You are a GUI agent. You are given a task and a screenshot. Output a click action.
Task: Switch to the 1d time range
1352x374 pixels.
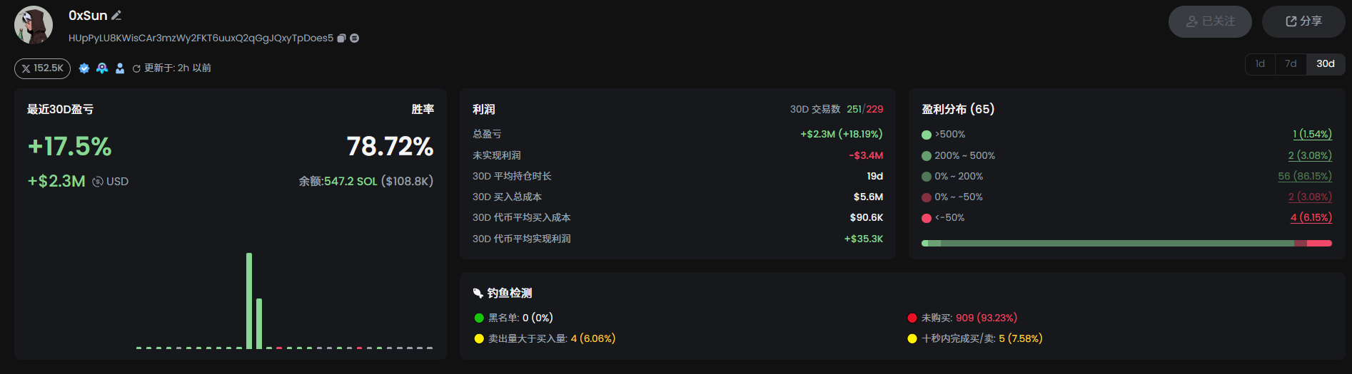pyautogui.click(x=1260, y=64)
